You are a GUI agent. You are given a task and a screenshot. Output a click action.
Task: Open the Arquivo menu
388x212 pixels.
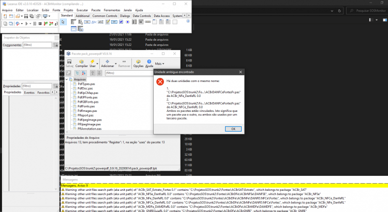click(x=7, y=10)
